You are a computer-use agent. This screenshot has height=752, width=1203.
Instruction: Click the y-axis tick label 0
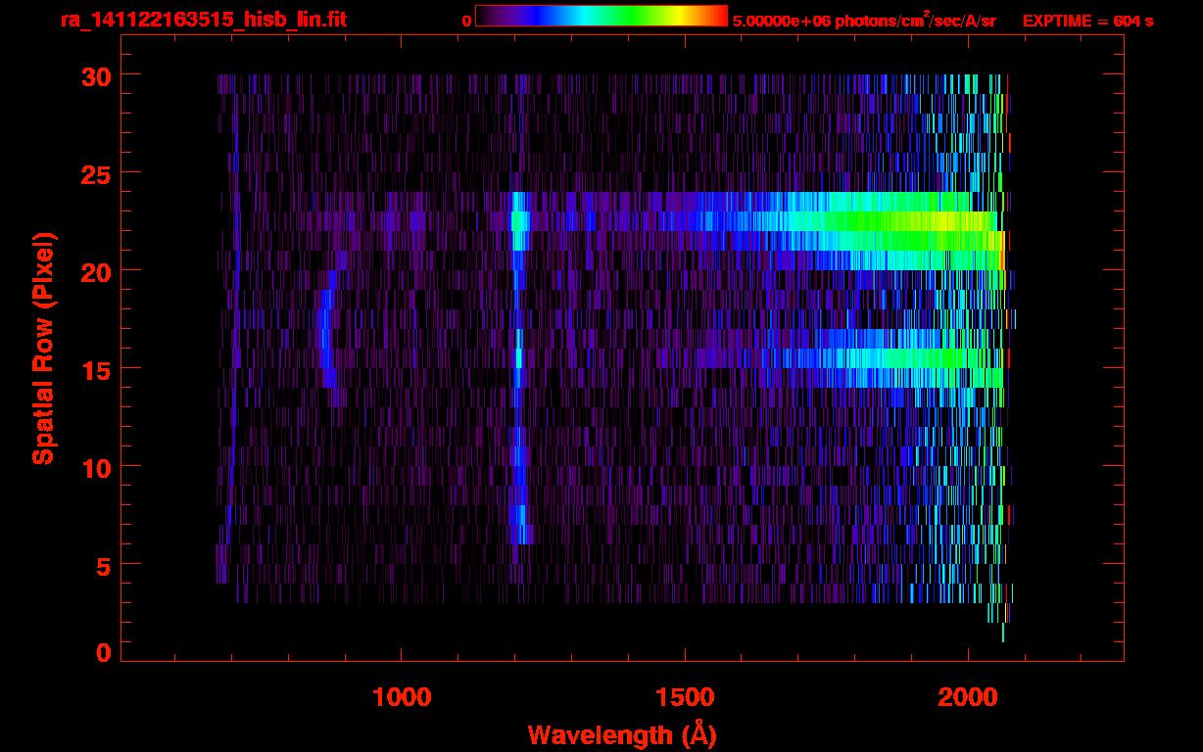point(103,653)
